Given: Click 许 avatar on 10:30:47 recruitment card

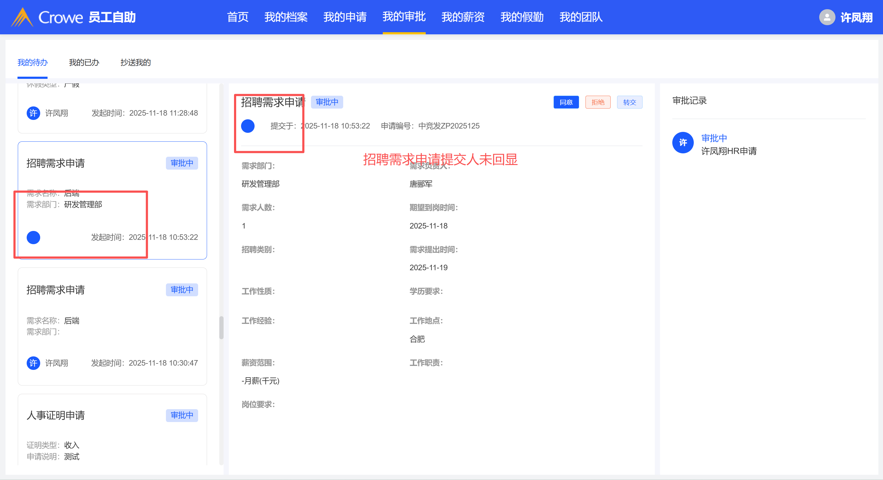Looking at the screenshot, I should pos(34,363).
